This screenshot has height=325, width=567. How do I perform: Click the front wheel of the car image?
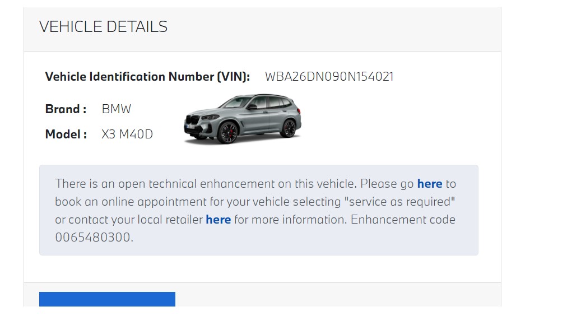[228, 133]
